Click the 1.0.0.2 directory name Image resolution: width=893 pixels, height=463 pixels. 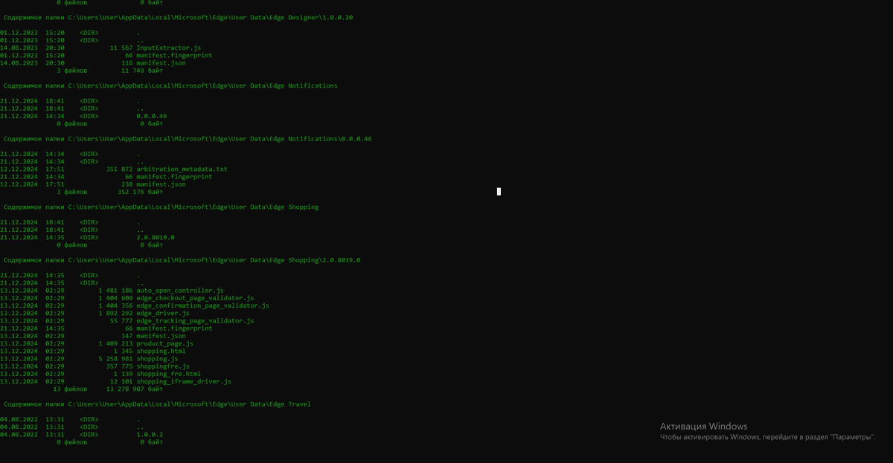[150, 434]
